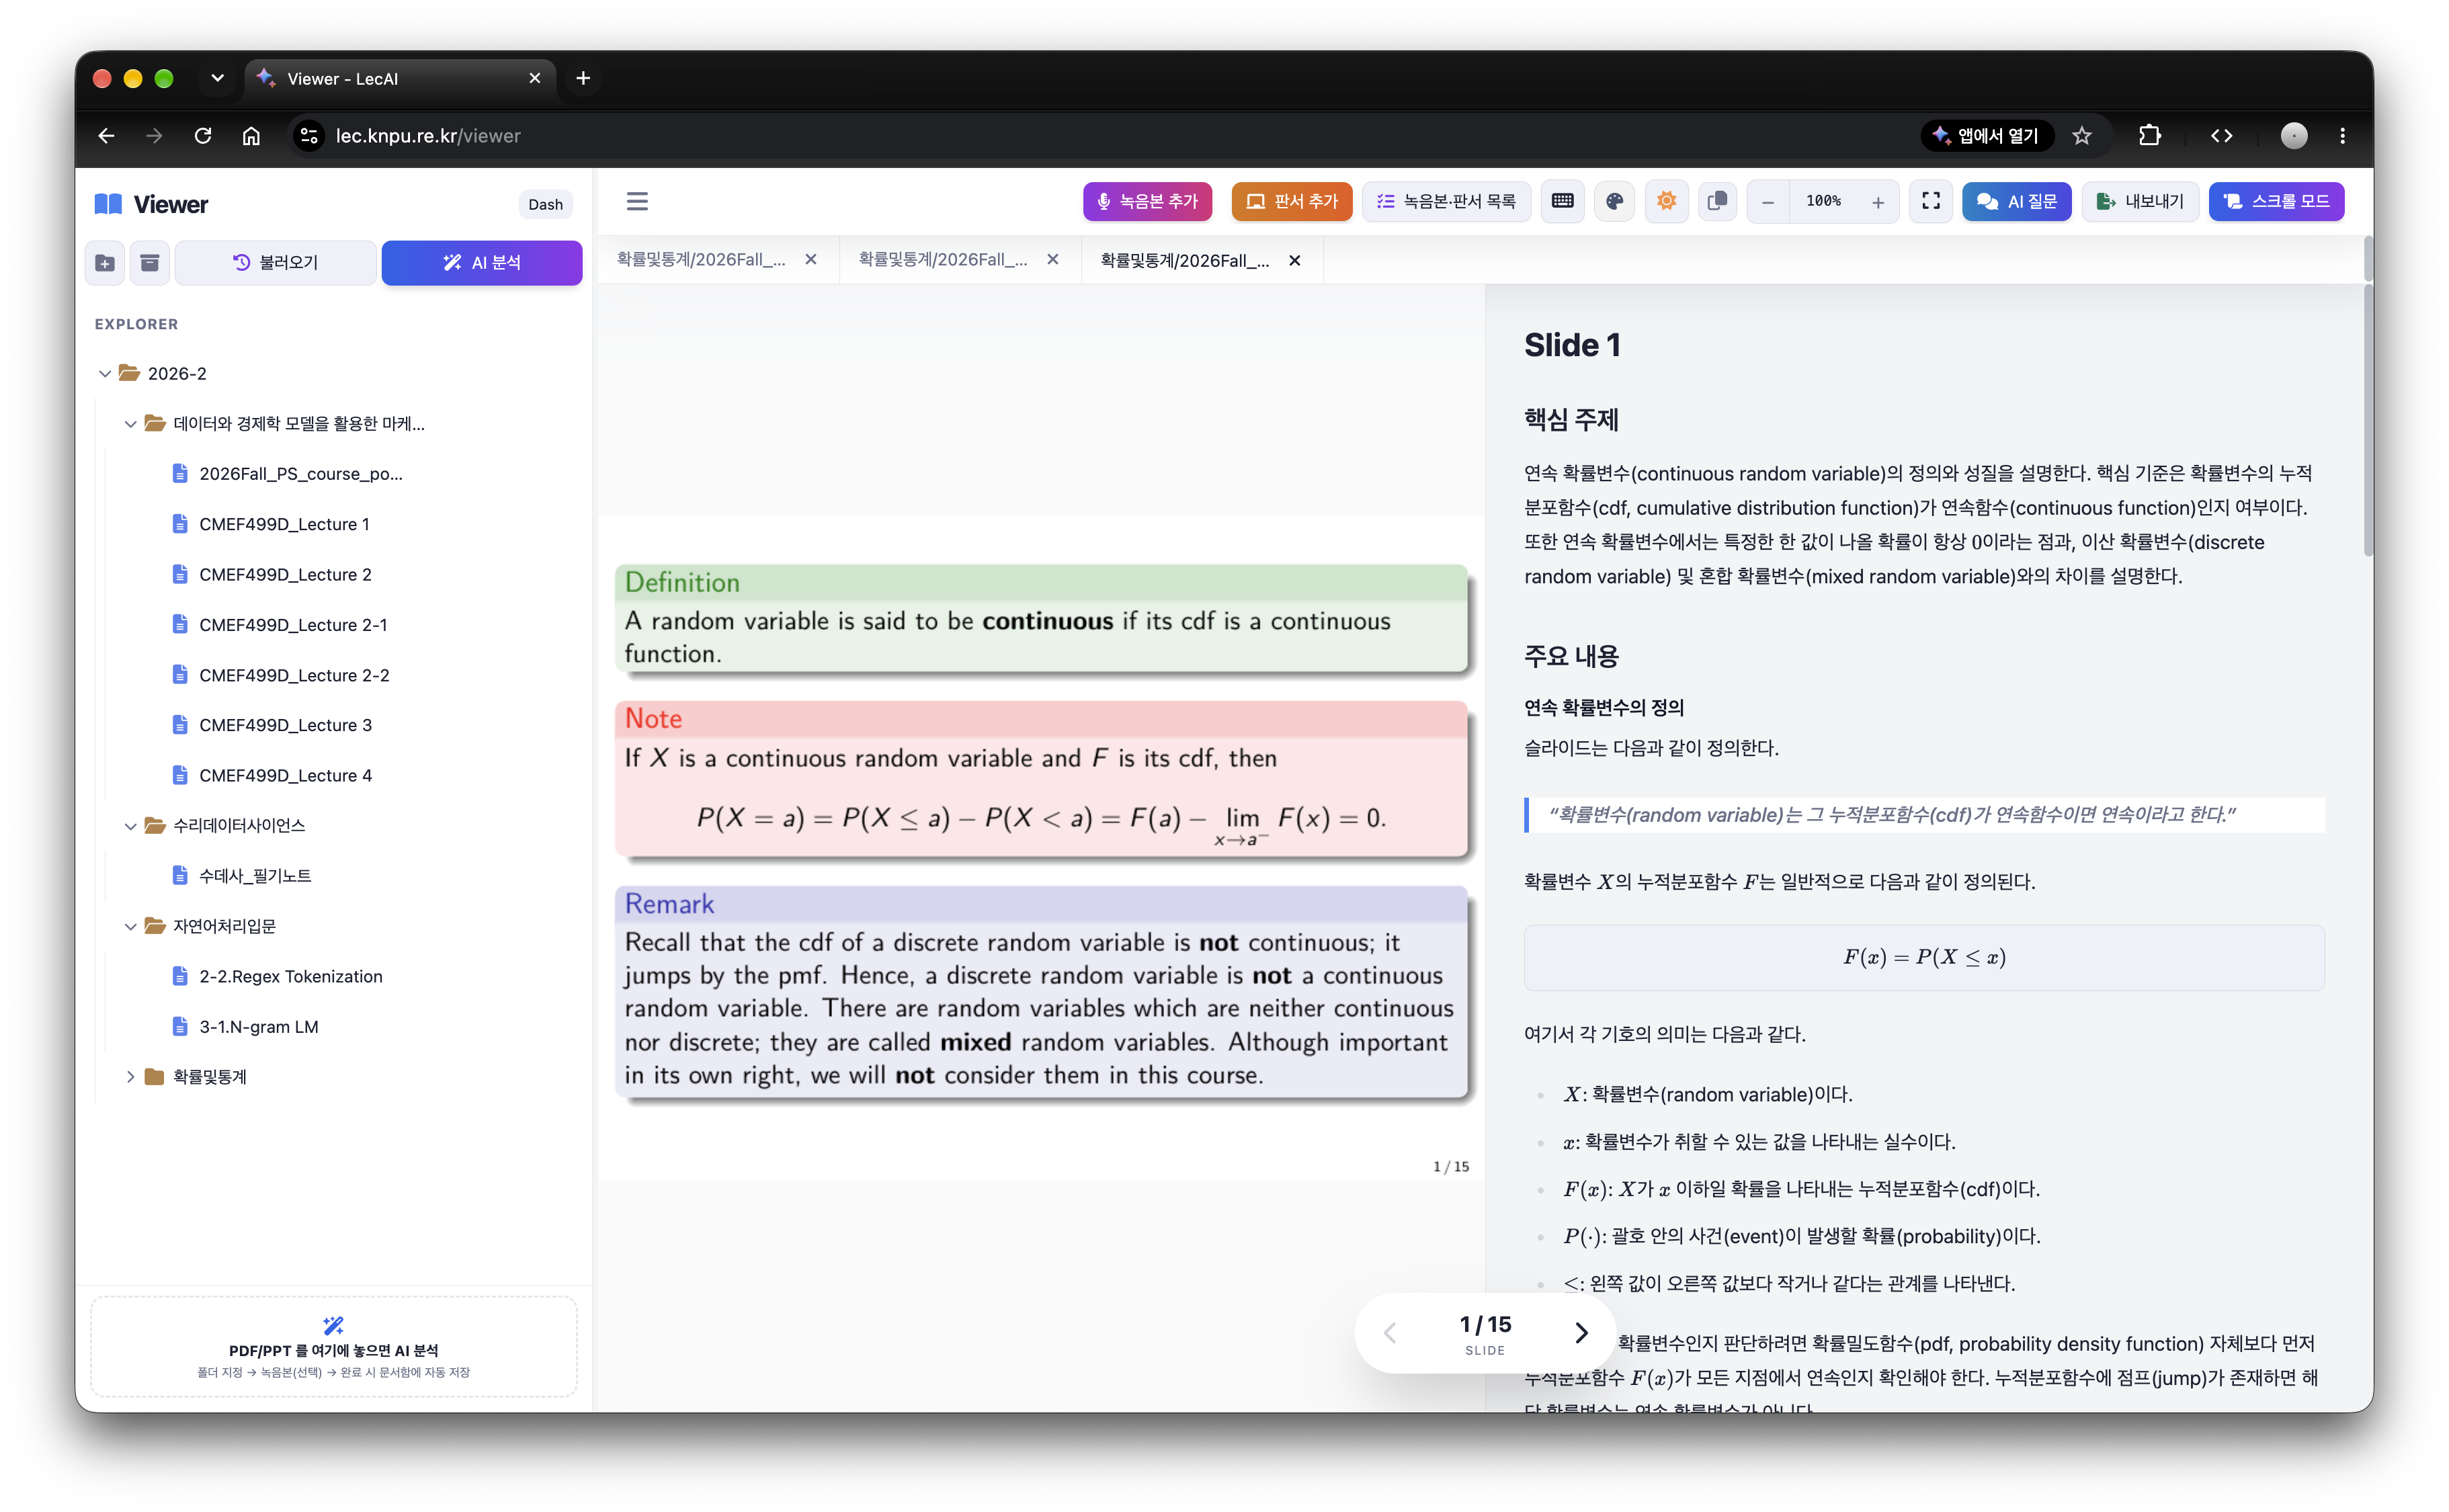Viewport: 2449px width, 1512px height.
Task: Open the browser three-dot menu
Action: [x=2342, y=136]
